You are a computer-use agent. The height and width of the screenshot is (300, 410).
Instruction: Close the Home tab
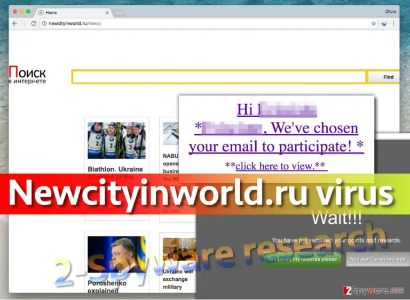pos(107,13)
